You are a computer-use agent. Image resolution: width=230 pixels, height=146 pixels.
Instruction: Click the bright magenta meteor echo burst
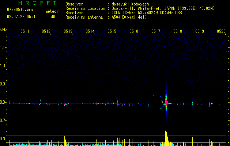(x=166, y=103)
